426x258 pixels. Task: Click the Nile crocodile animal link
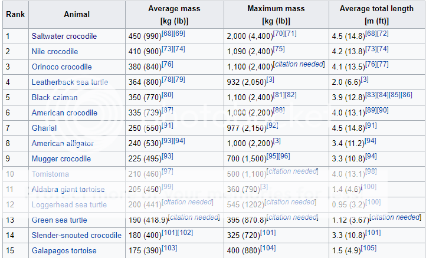[55, 52]
